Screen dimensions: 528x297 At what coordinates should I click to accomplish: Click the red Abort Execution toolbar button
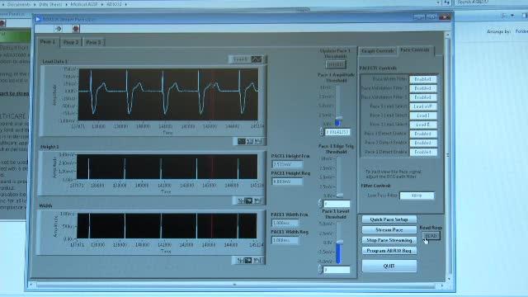[76, 29]
